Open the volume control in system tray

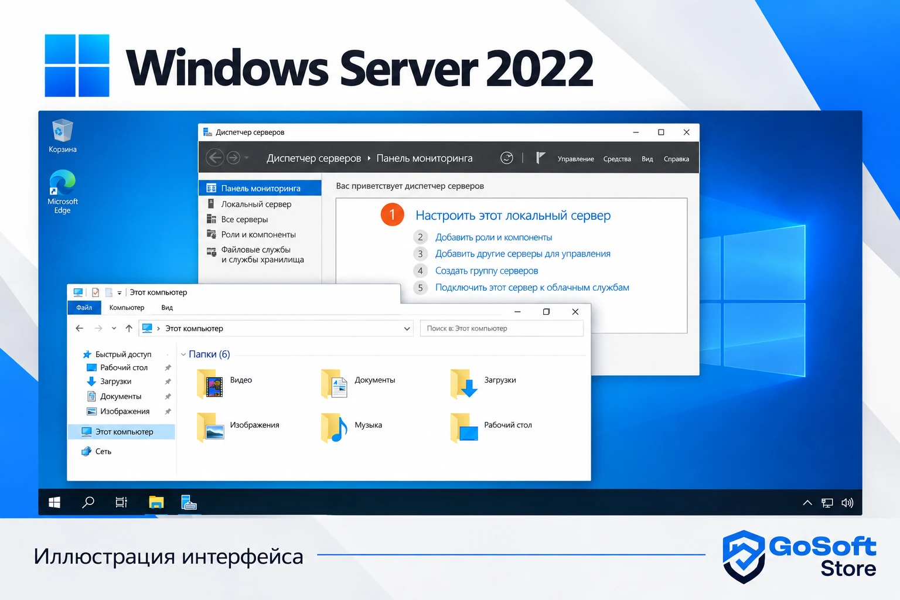tap(847, 503)
